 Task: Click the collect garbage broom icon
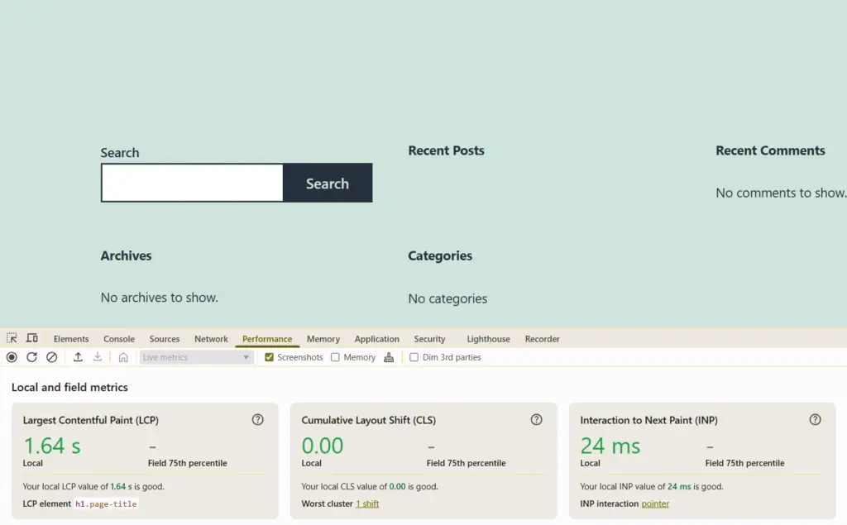pos(389,357)
